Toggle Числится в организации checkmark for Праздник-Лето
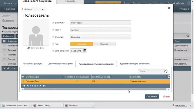The width and height of the screenshot is (194, 109). pyautogui.click(x=77, y=81)
